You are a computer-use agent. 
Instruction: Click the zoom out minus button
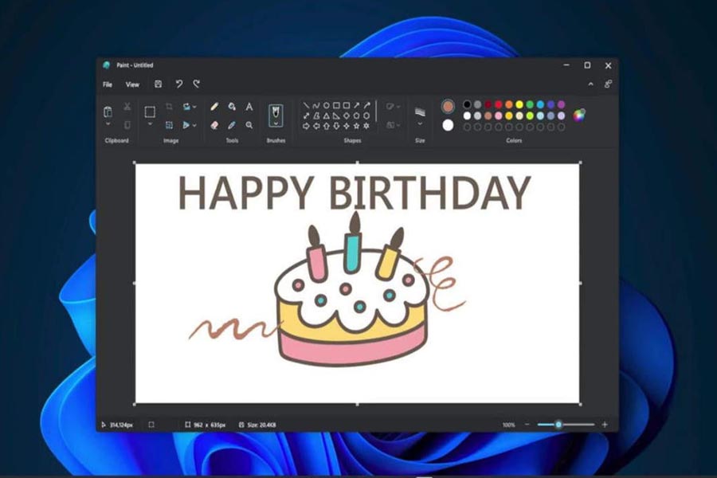527,425
